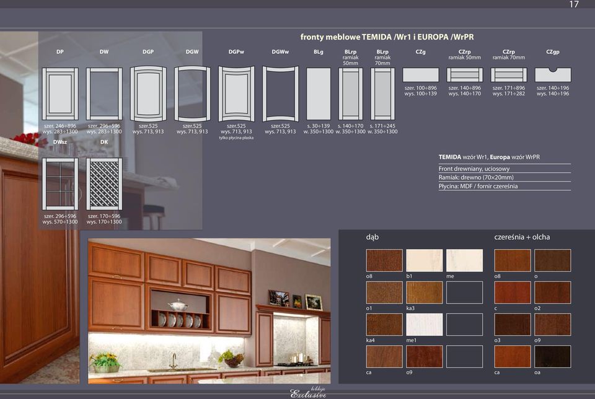The height and width of the screenshot is (399, 595).
Task: Click the text Płycina: MDF / fornir czereśnia
Action: (478, 186)
